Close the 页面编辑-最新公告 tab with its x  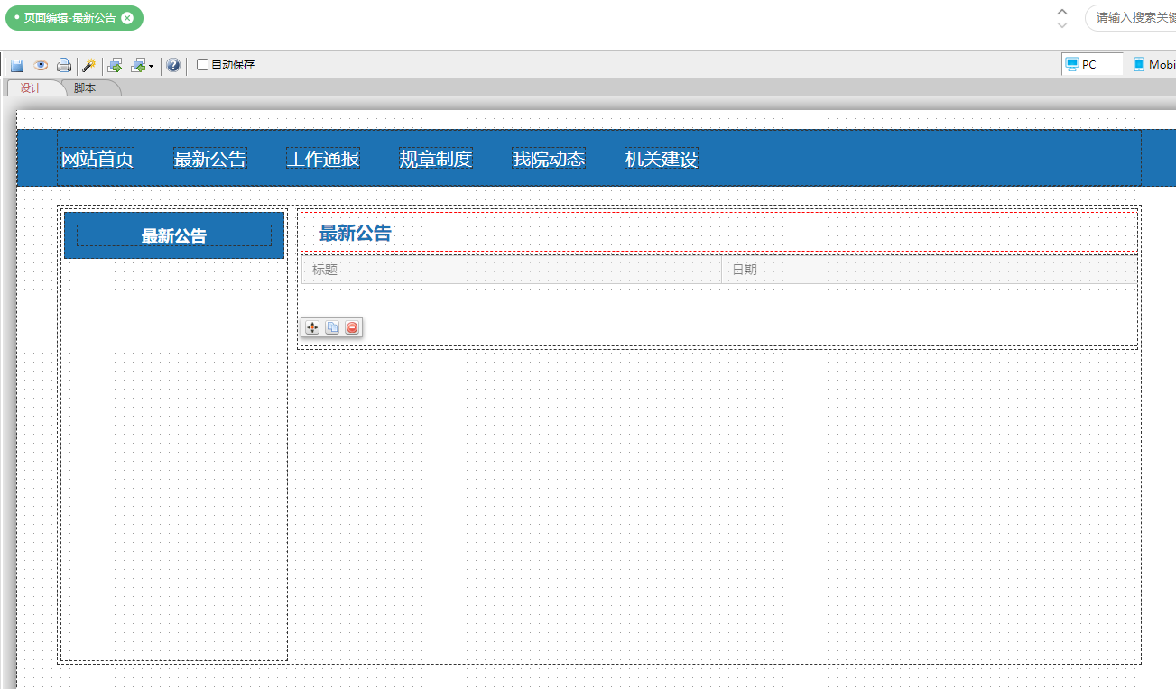click(127, 17)
